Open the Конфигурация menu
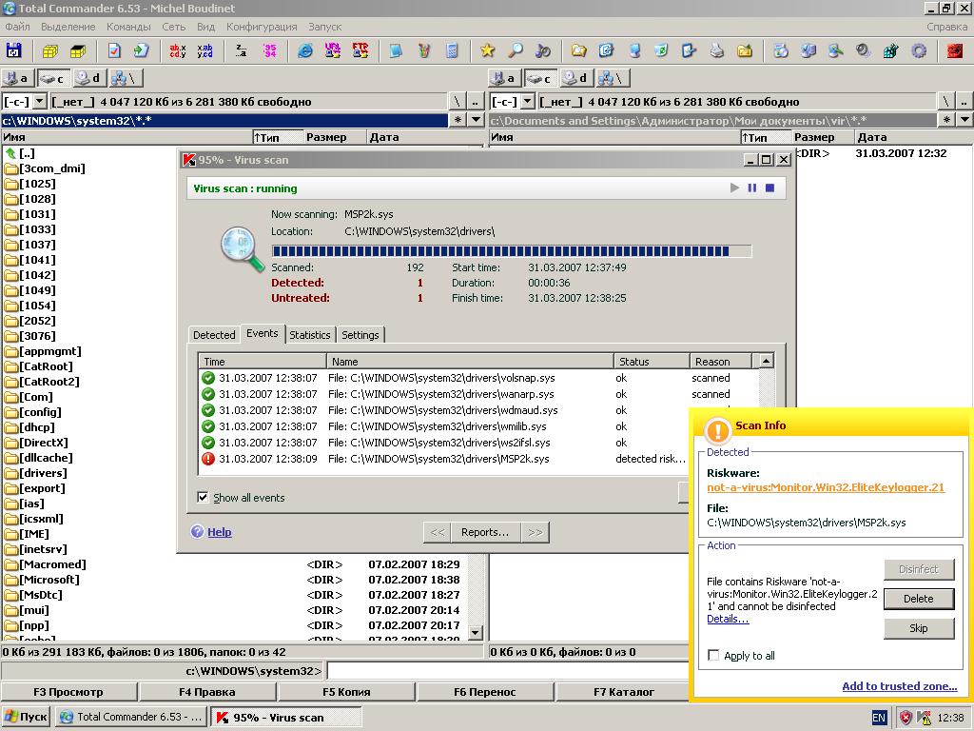The image size is (974, 731). [x=262, y=27]
